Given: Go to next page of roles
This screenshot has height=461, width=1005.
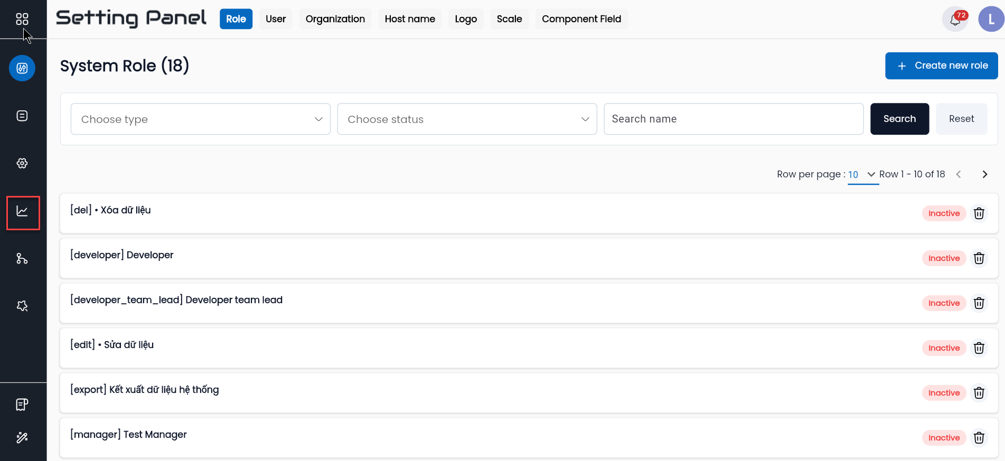Looking at the screenshot, I should [985, 174].
